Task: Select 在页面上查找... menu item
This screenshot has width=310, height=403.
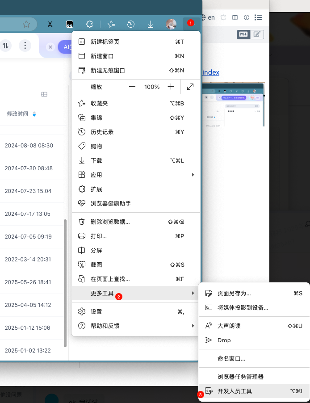Action: point(136,279)
